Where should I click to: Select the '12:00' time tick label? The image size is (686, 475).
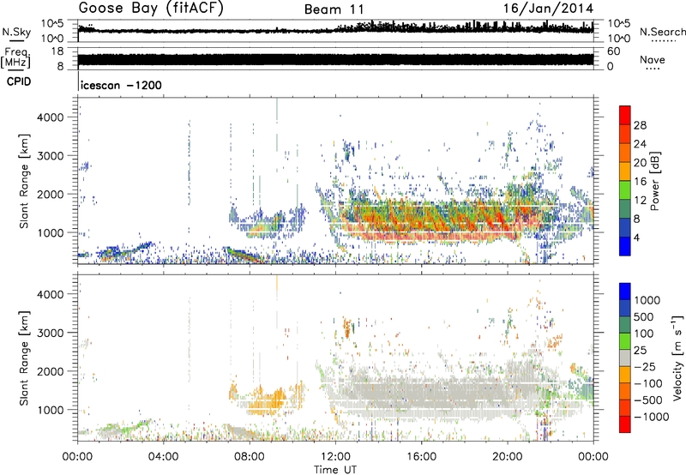point(335,457)
